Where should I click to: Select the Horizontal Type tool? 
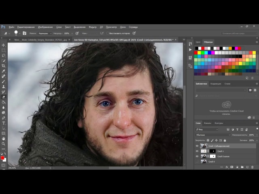(x=4, y=123)
